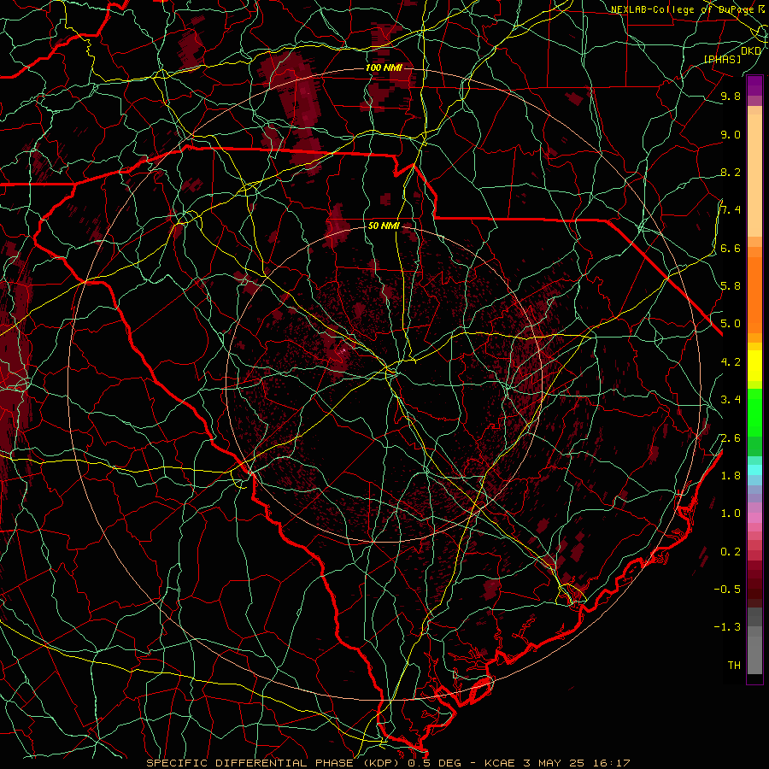This screenshot has height=769, width=769.
Task: Click the 9.8 value on color scale
Action: (x=731, y=96)
